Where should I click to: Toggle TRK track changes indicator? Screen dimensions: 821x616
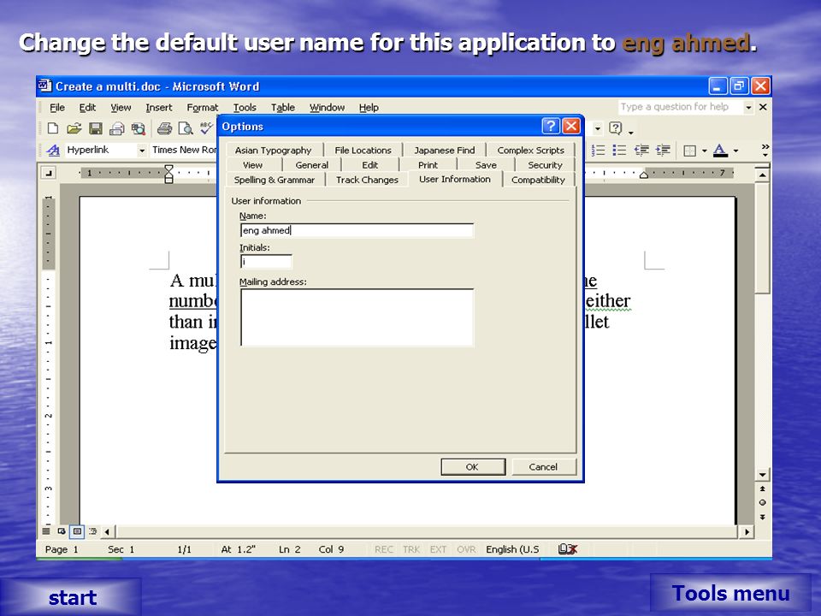tap(411, 549)
